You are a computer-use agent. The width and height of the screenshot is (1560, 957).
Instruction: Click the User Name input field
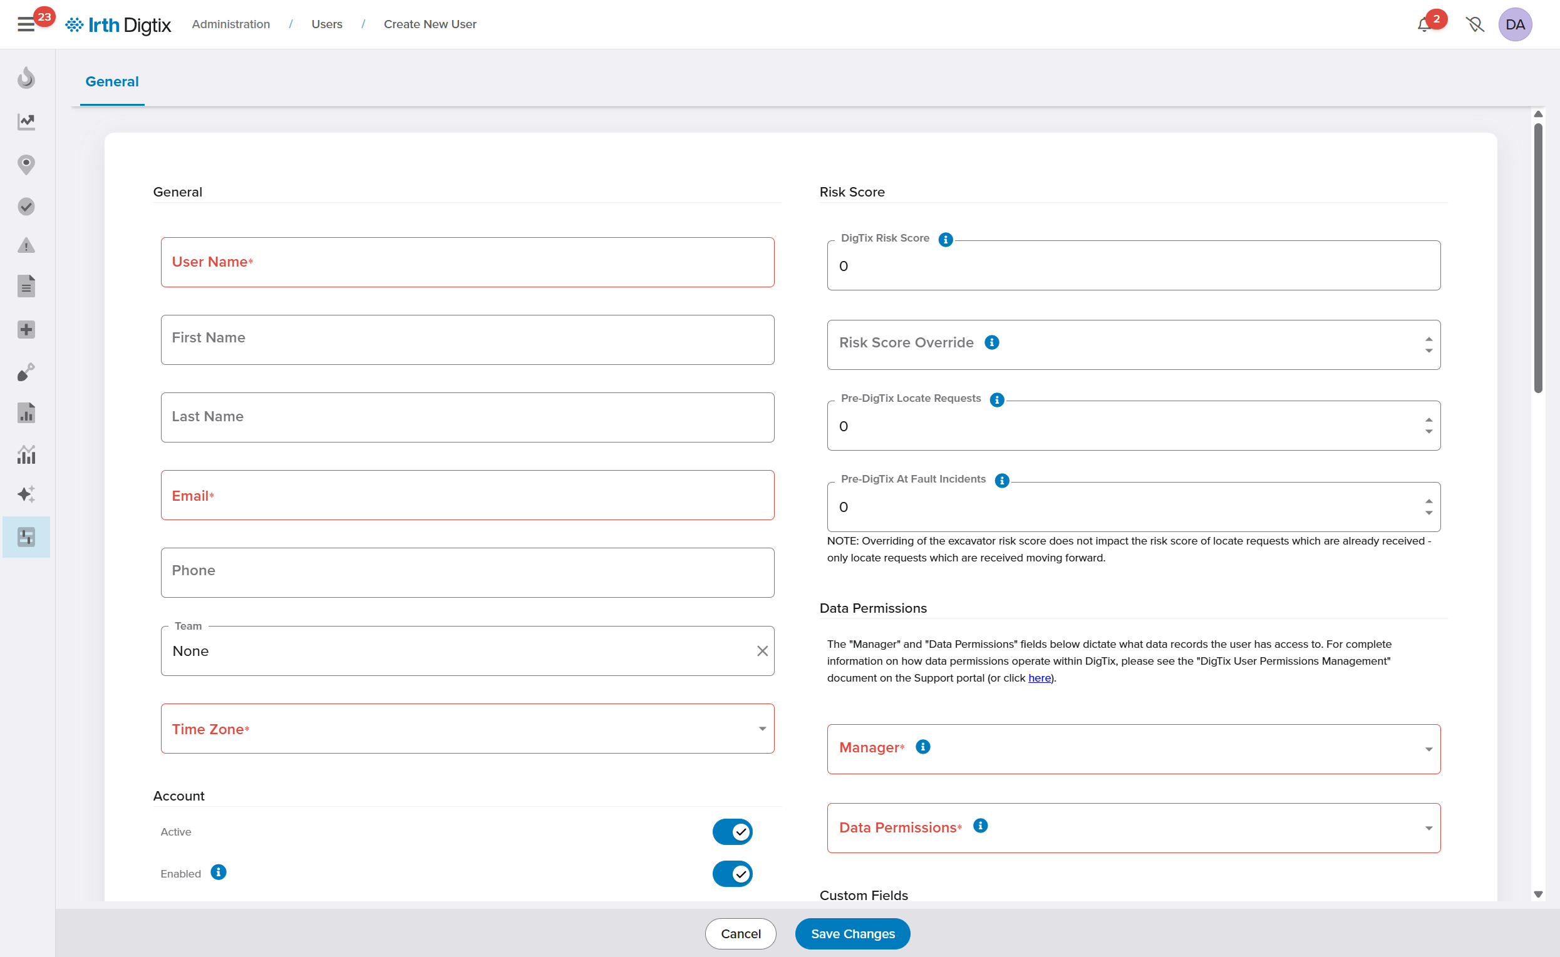point(467,262)
